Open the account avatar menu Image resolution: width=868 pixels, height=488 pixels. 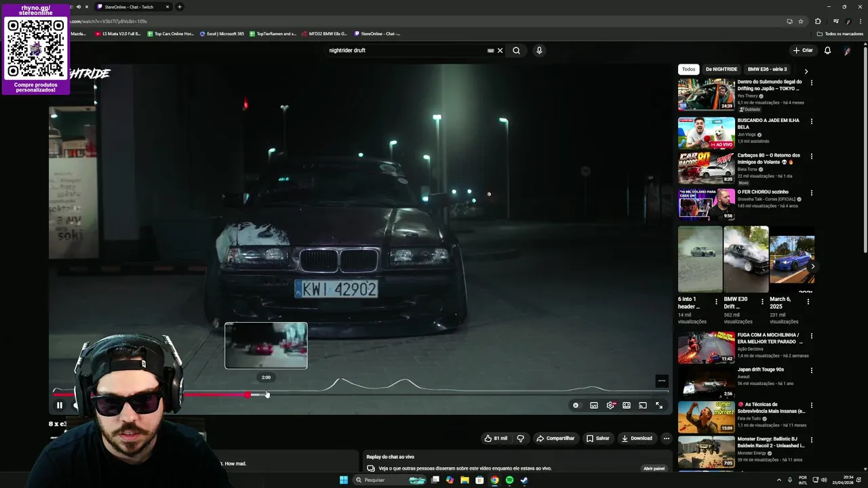[847, 51]
